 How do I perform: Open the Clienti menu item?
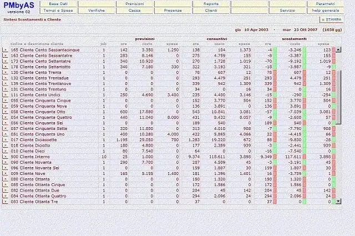[x=211, y=11]
